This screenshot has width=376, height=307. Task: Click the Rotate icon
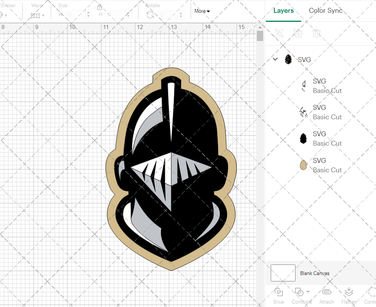tap(150, 15)
